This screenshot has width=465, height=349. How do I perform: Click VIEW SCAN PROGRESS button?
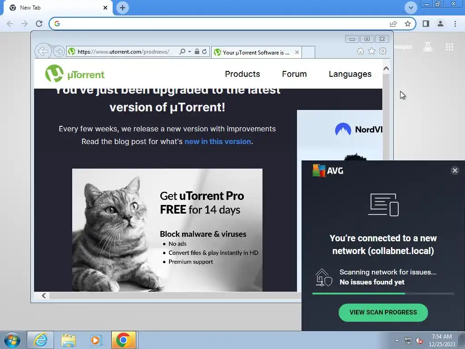tap(383, 313)
